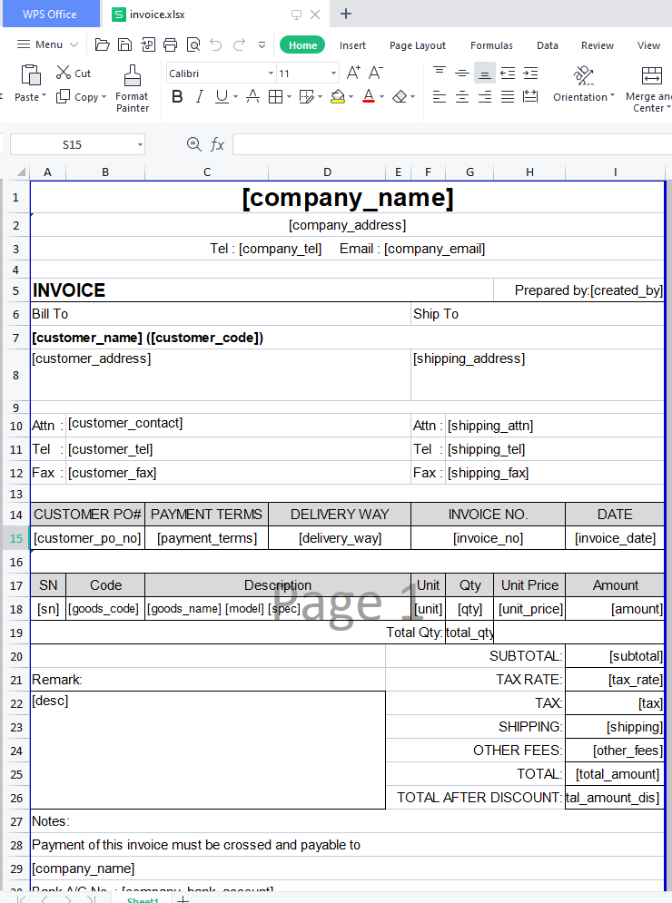Expand the font size dropdown

[x=334, y=74]
